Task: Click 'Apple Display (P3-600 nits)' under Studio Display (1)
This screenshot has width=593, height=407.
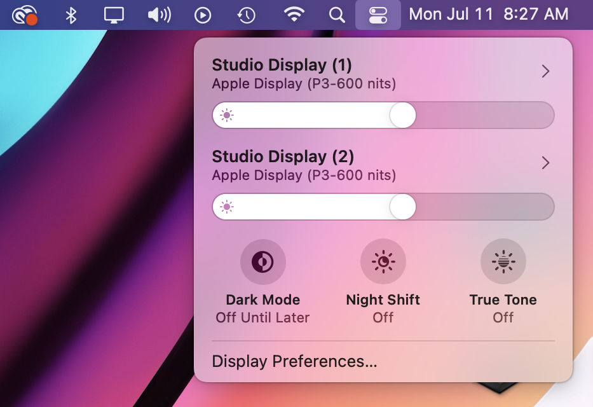Action: click(304, 83)
